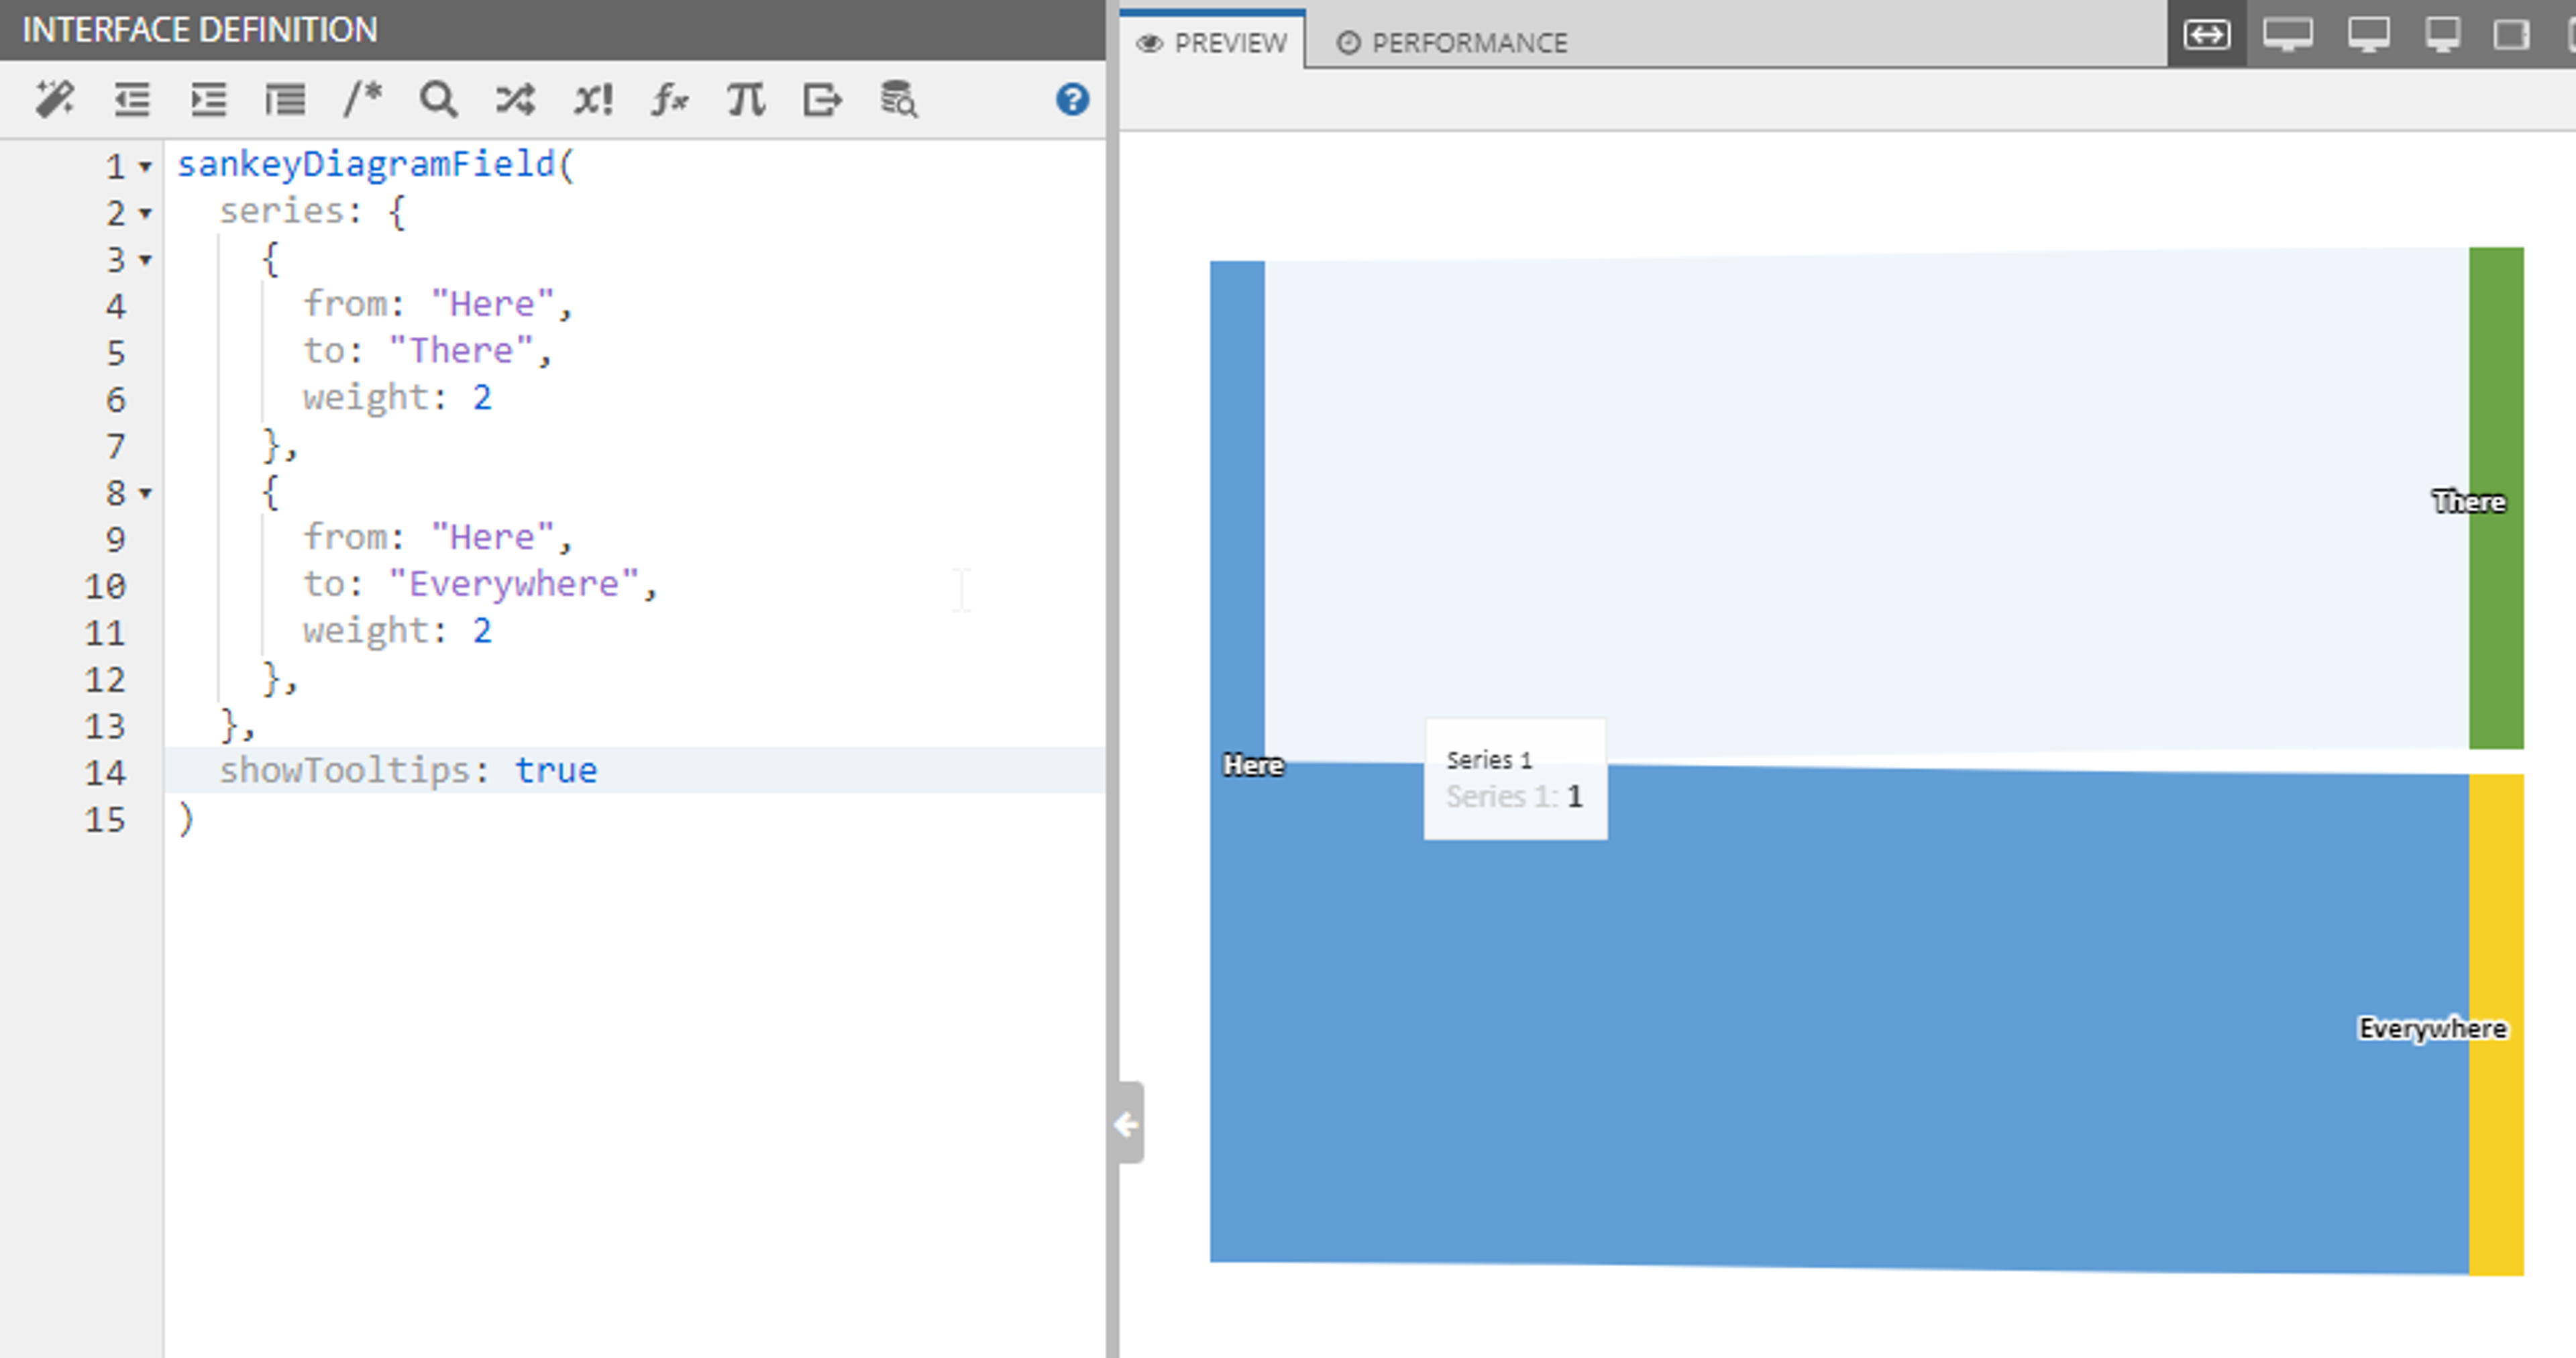Click the indent code icon

(x=209, y=99)
